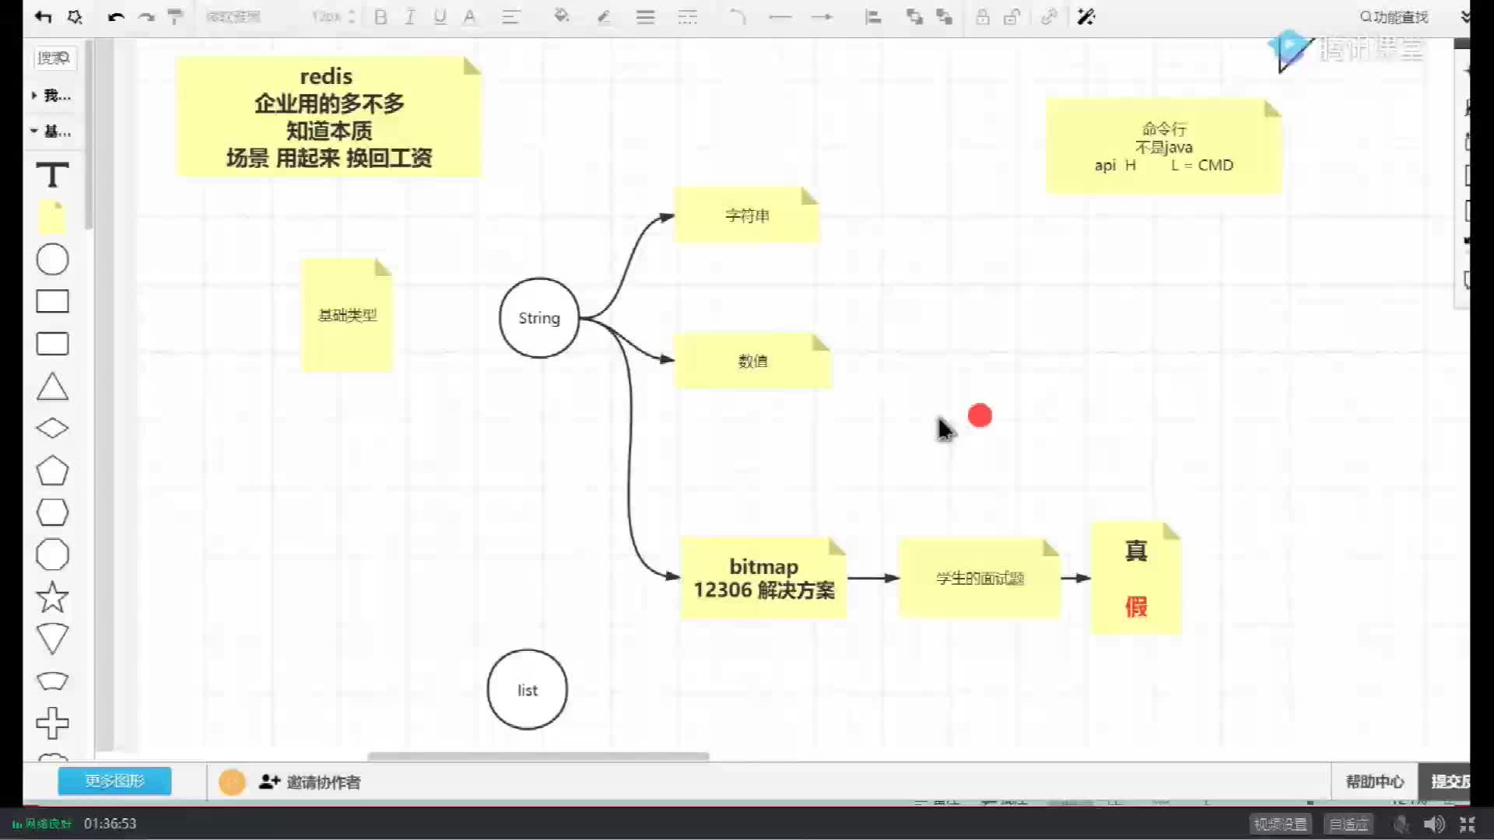Open the fill color bucket
The image size is (1494, 840).
point(561,16)
